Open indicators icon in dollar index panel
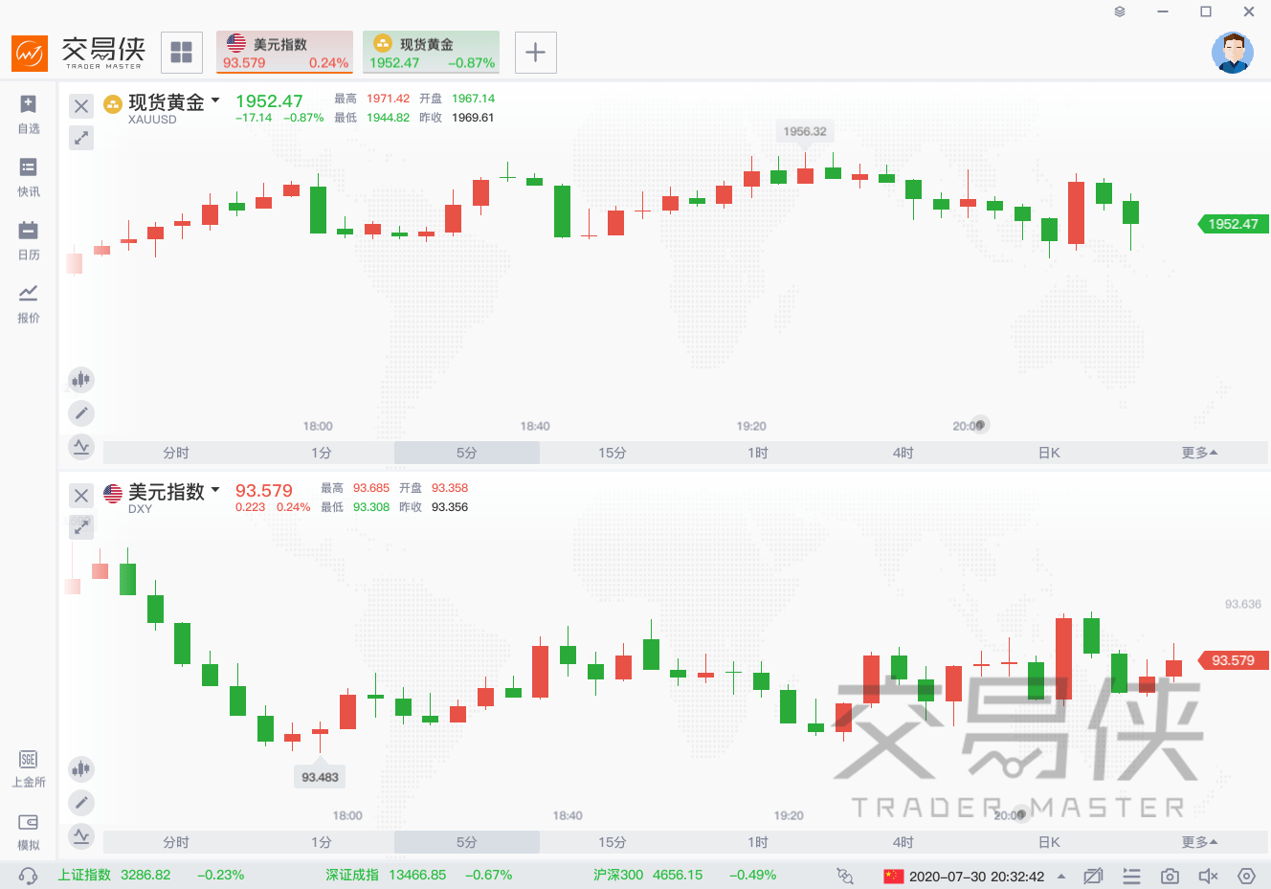The image size is (1271, 889). [81, 835]
